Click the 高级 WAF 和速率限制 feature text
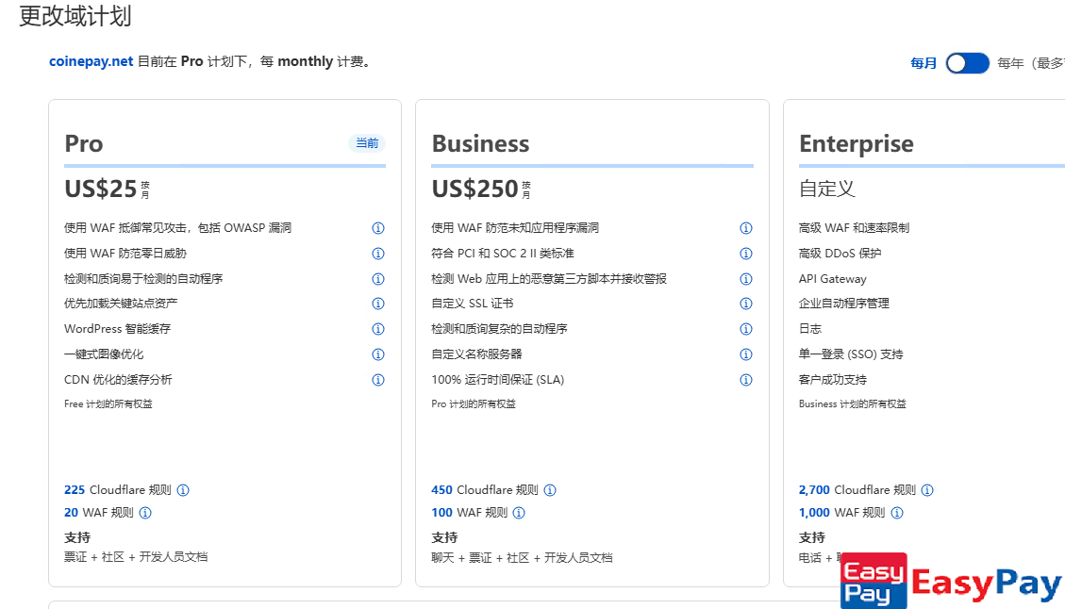The image size is (1065, 609). click(854, 228)
